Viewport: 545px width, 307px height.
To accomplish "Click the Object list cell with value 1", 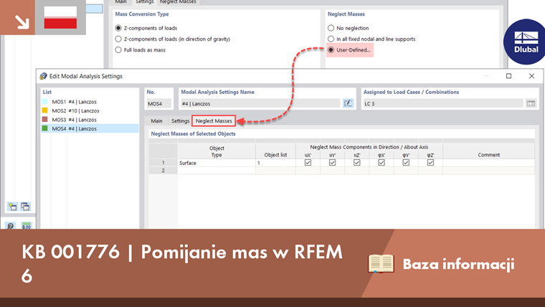I will pos(275,163).
